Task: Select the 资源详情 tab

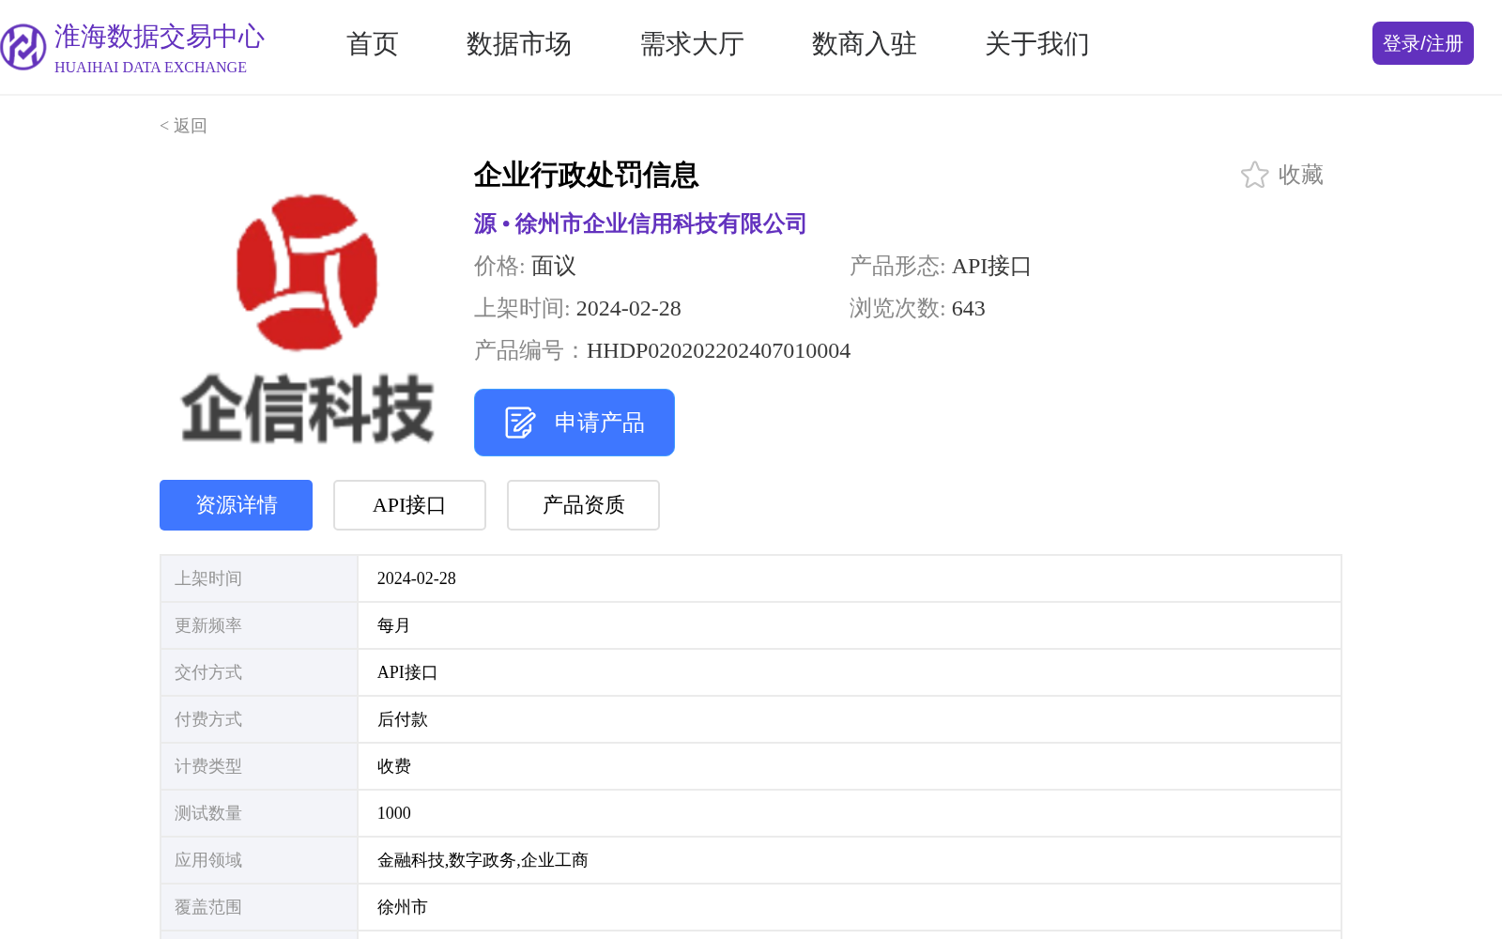Action: point(236,505)
